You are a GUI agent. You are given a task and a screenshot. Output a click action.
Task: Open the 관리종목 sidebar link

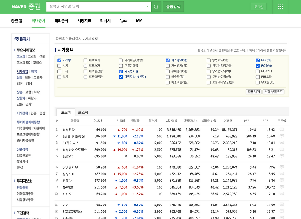[x=22, y=187]
